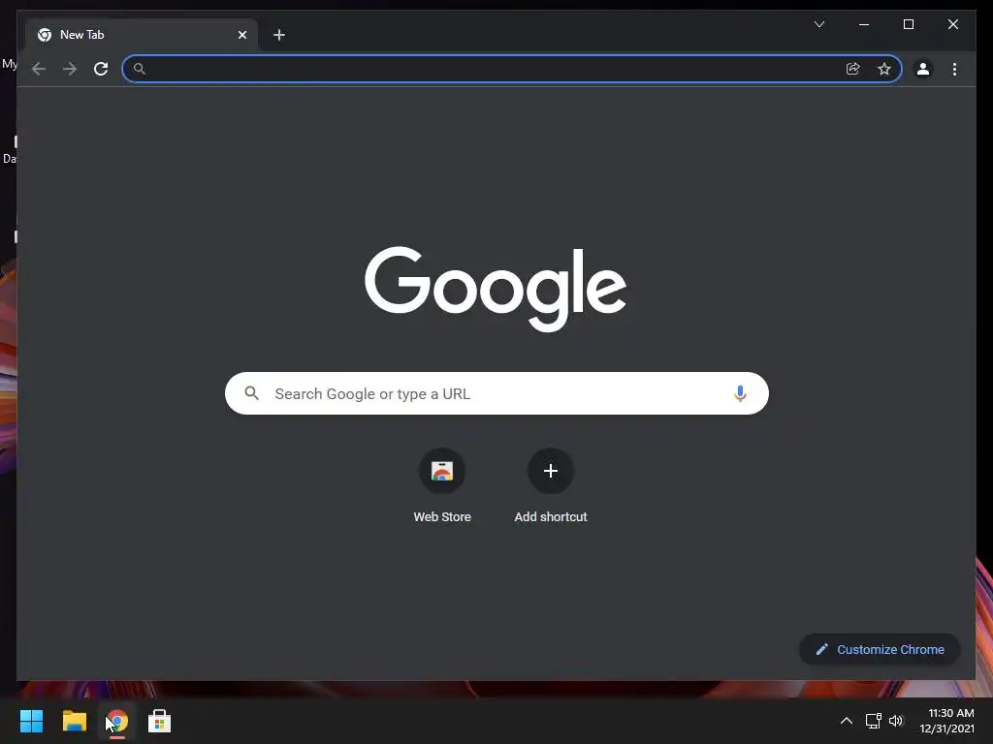
Task: Click the Customize Chrome button
Action: pyautogui.click(x=880, y=650)
